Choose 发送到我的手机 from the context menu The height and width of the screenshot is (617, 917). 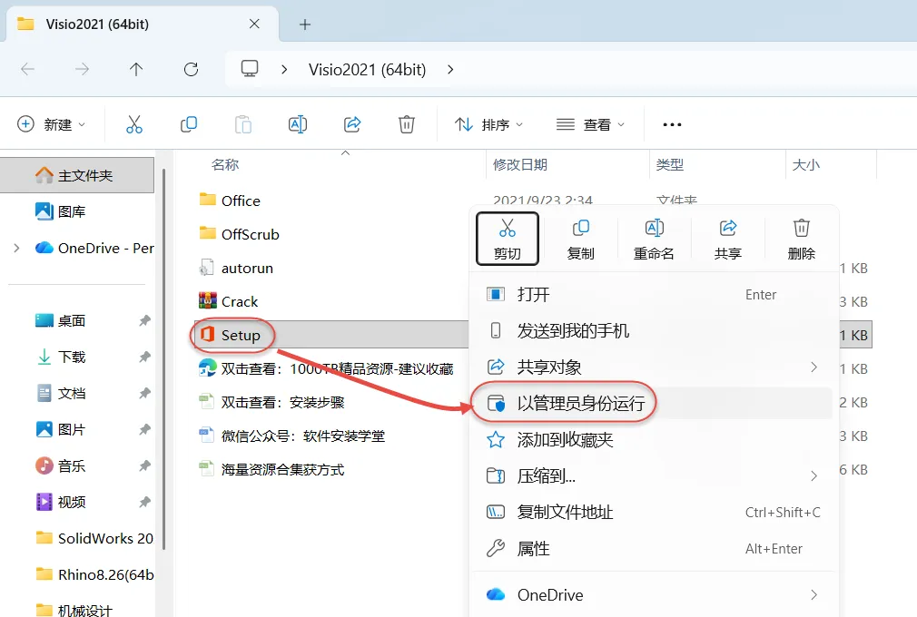pyautogui.click(x=654, y=330)
